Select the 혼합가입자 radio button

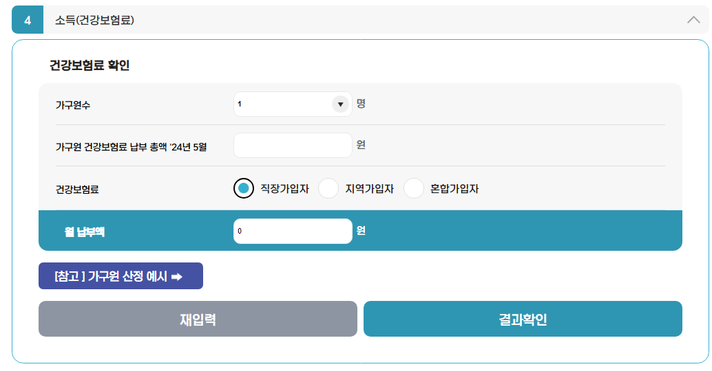click(x=414, y=188)
